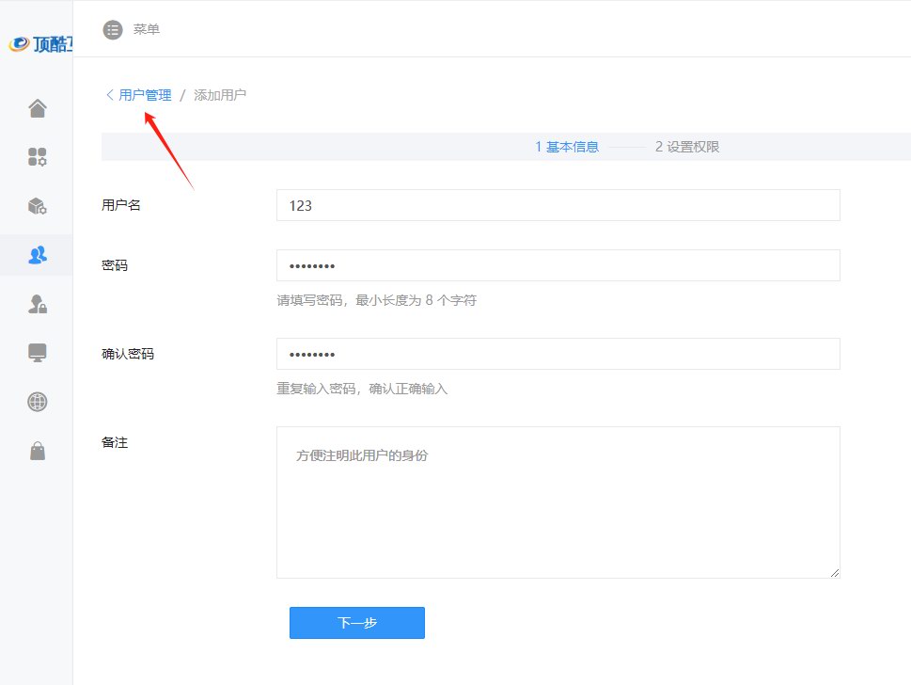
Task: Select the user management people icon
Action: [38, 255]
